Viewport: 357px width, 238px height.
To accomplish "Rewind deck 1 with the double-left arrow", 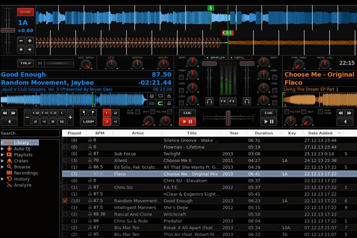I will point(5,113).
